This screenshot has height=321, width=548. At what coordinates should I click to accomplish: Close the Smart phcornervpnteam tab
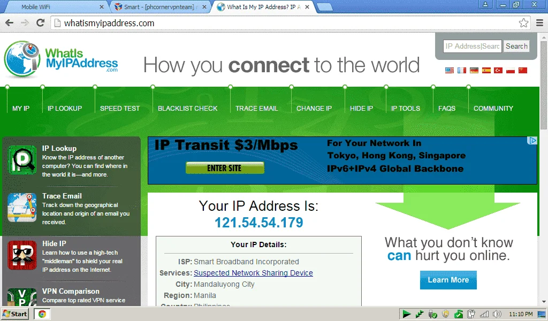coord(204,6)
